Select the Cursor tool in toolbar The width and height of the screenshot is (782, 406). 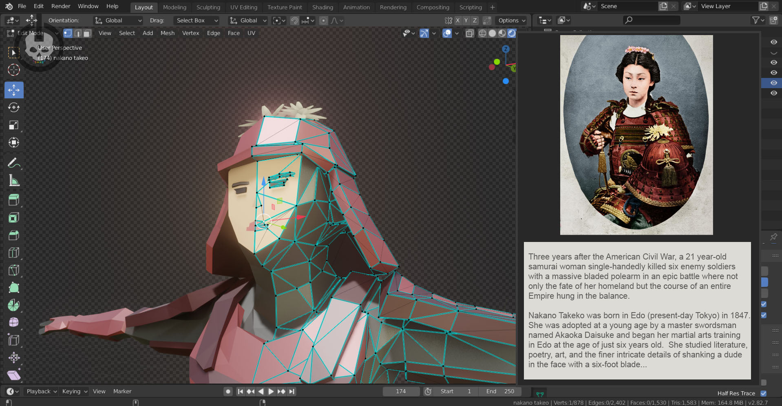coord(14,70)
